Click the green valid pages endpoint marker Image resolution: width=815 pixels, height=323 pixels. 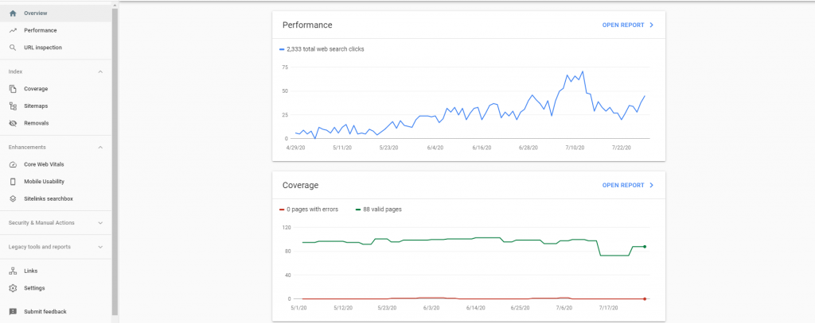(x=644, y=247)
